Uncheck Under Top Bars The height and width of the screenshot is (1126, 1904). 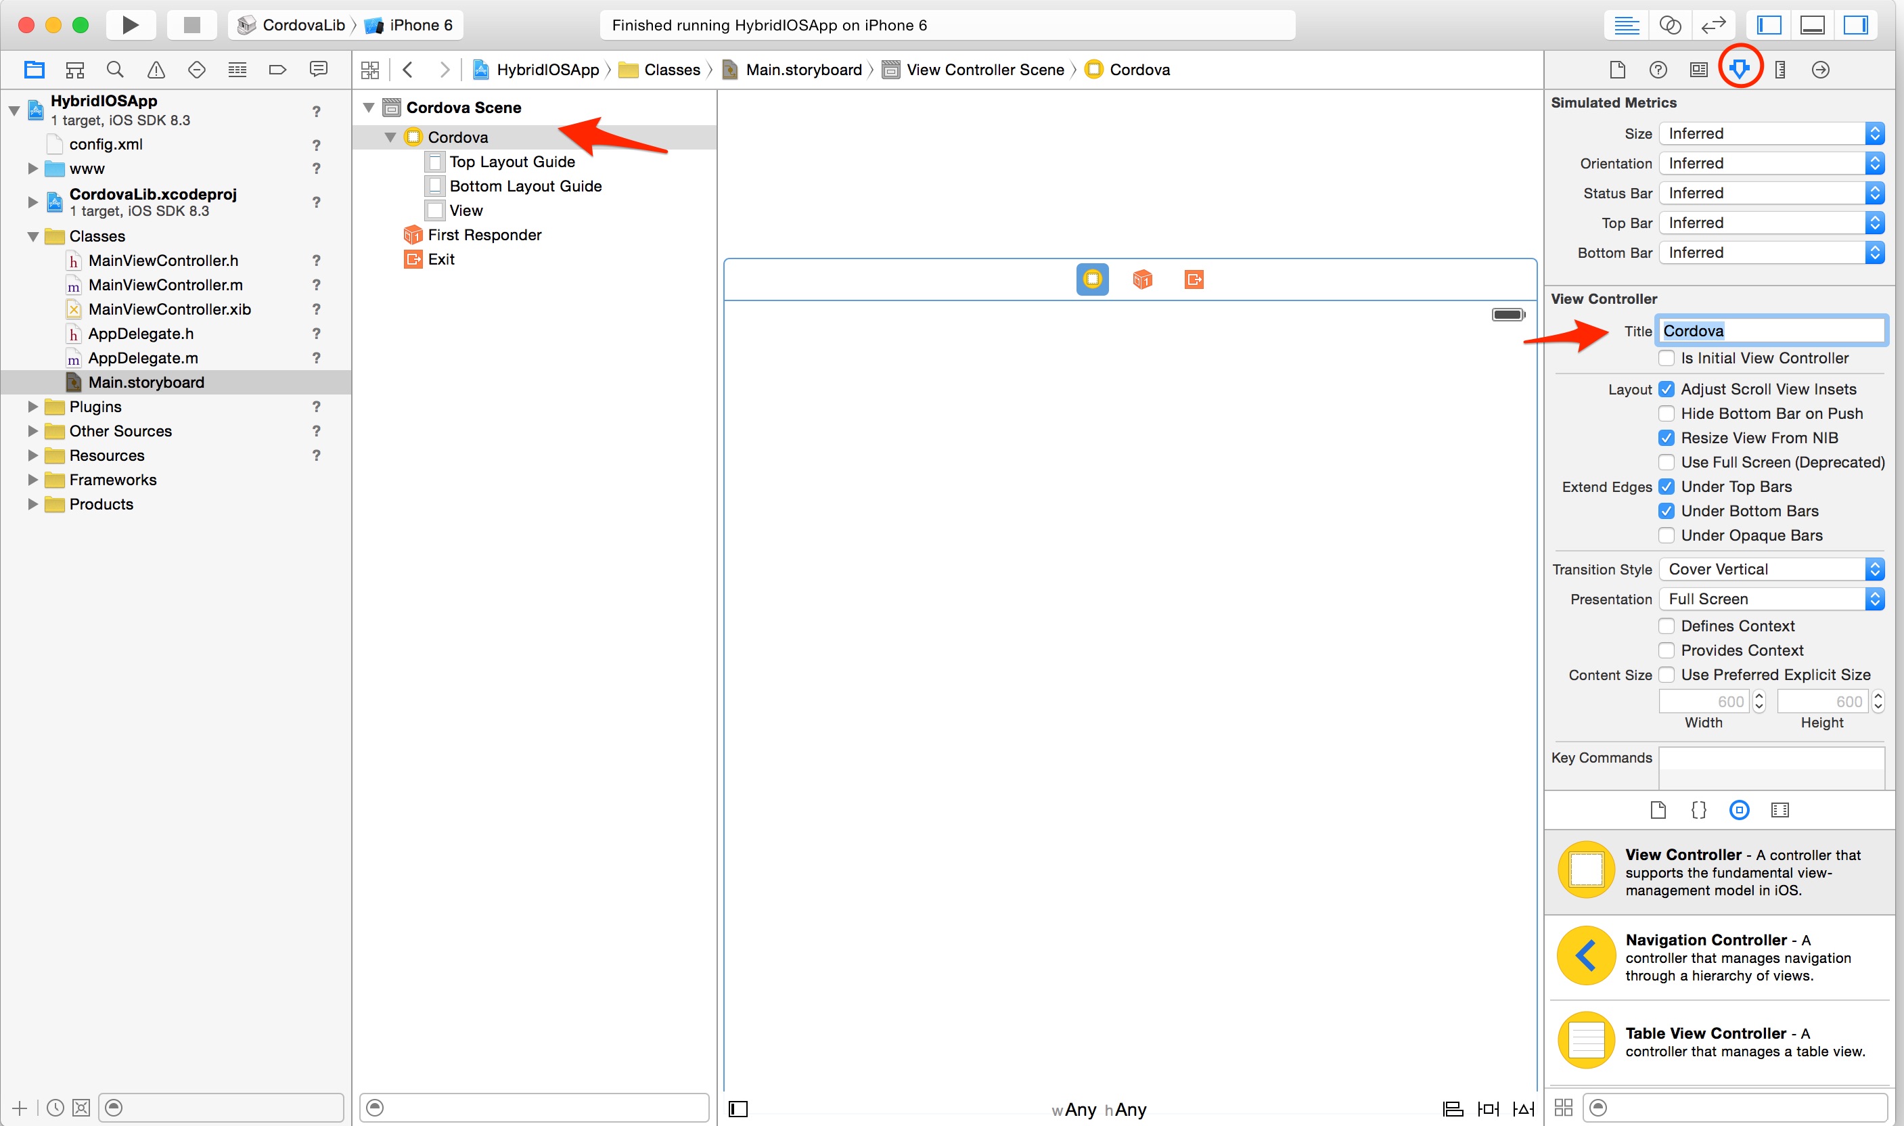1667,487
